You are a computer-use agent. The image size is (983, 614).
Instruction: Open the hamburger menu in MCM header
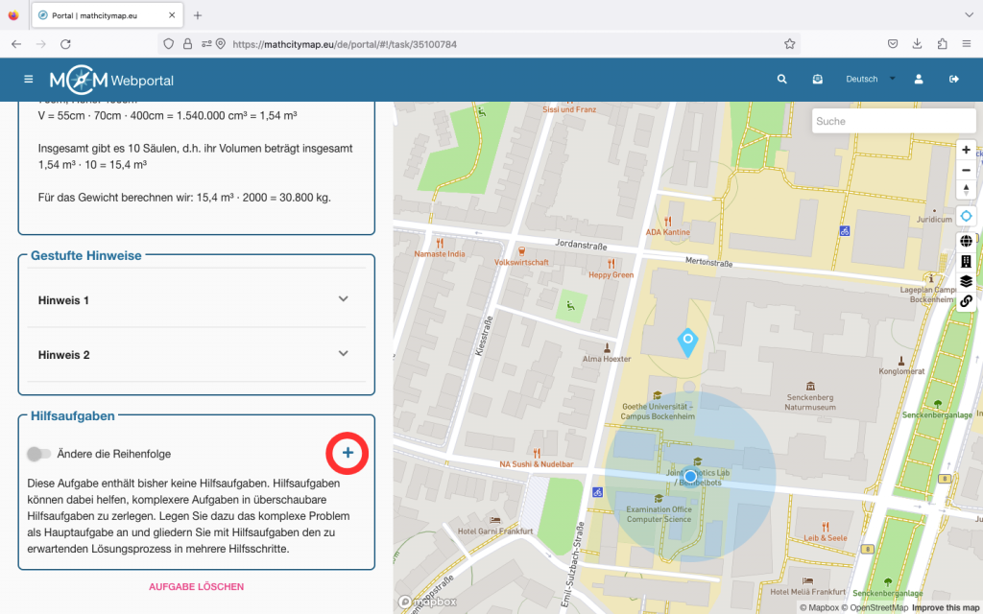(29, 80)
